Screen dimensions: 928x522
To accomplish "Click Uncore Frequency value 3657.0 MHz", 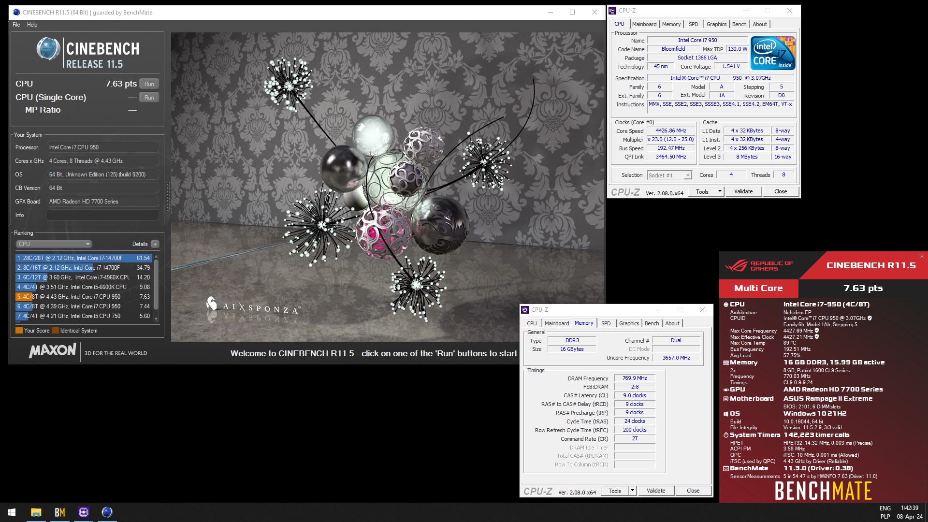I will (676, 358).
